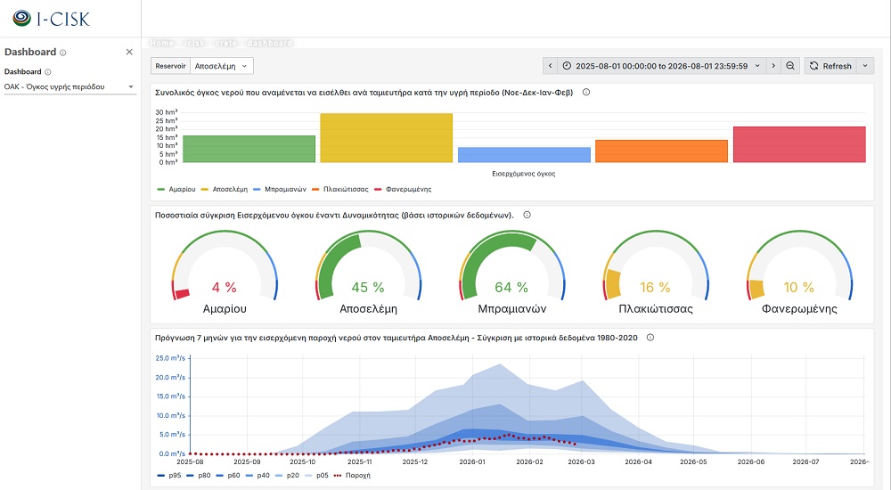This screenshot has height=490, width=891.
Task: Click the info icon beside Dashboard heading
Action: point(63,53)
